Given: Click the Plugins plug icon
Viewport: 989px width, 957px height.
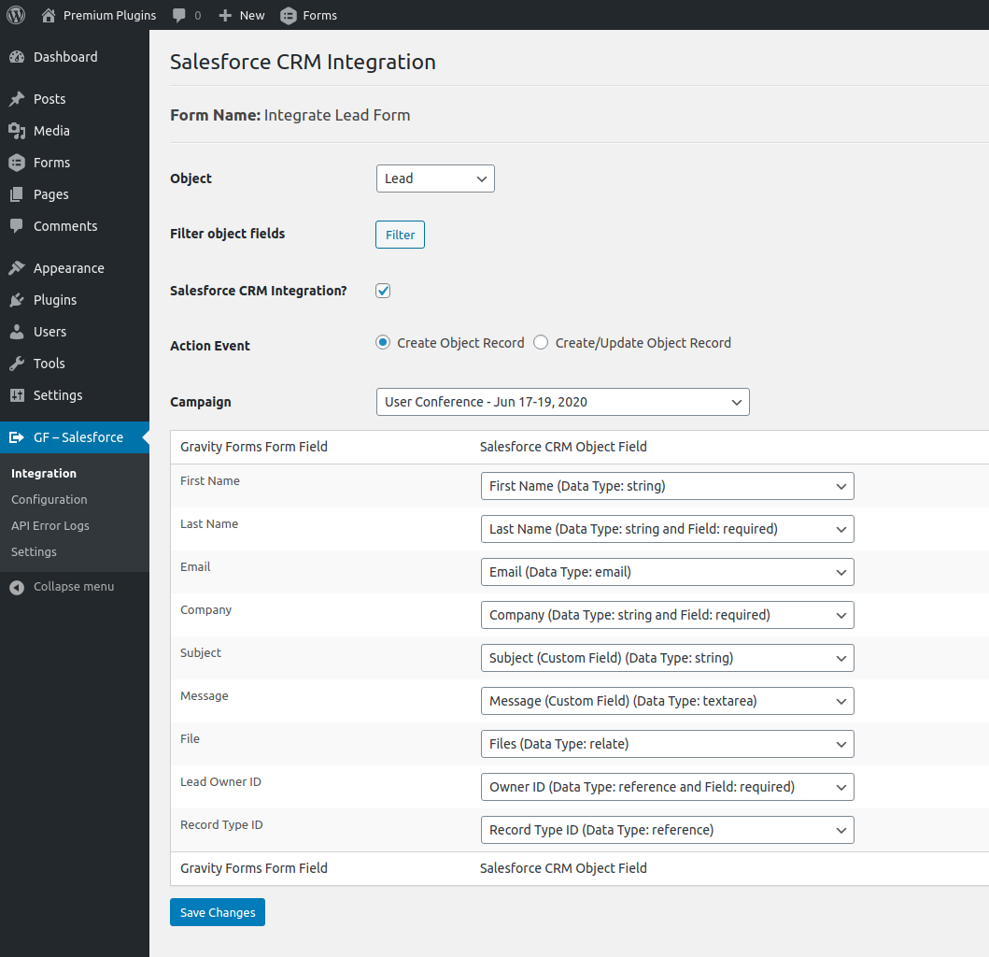Looking at the screenshot, I should (x=17, y=300).
